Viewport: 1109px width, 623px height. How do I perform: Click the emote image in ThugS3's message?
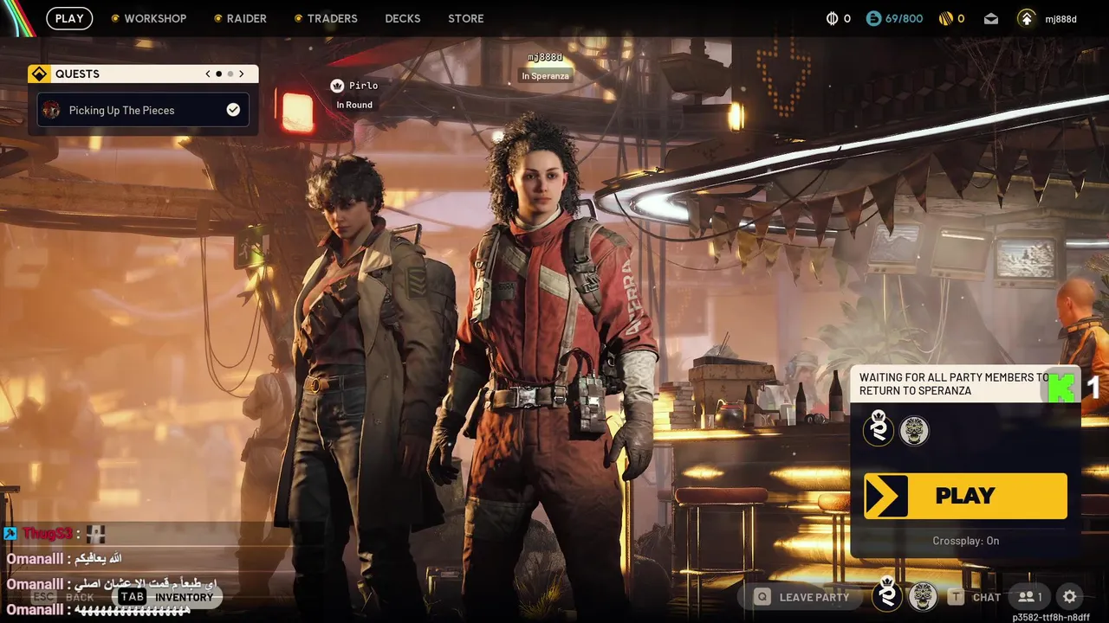click(95, 534)
